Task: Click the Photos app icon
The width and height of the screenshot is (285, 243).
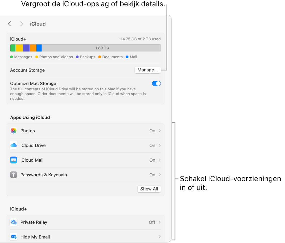Action: pyautogui.click(x=13, y=131)
